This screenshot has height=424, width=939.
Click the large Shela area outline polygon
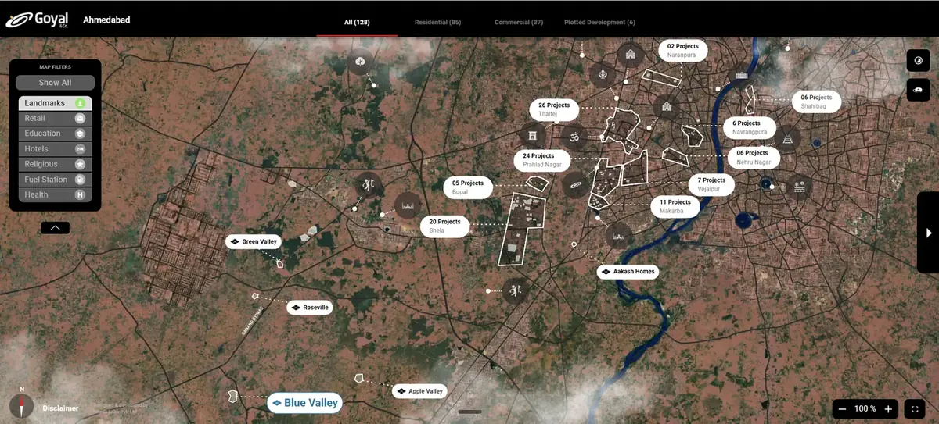pyautogui.click(x=523, y=230)
